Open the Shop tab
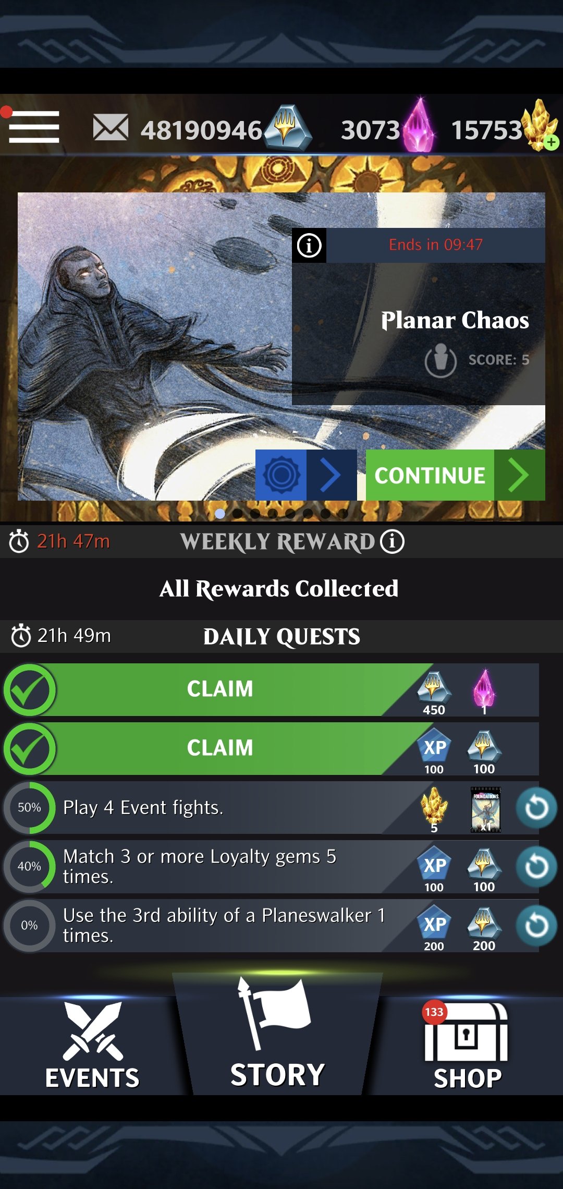The width and height of the screenshot is (563, 1189). 467,1046
